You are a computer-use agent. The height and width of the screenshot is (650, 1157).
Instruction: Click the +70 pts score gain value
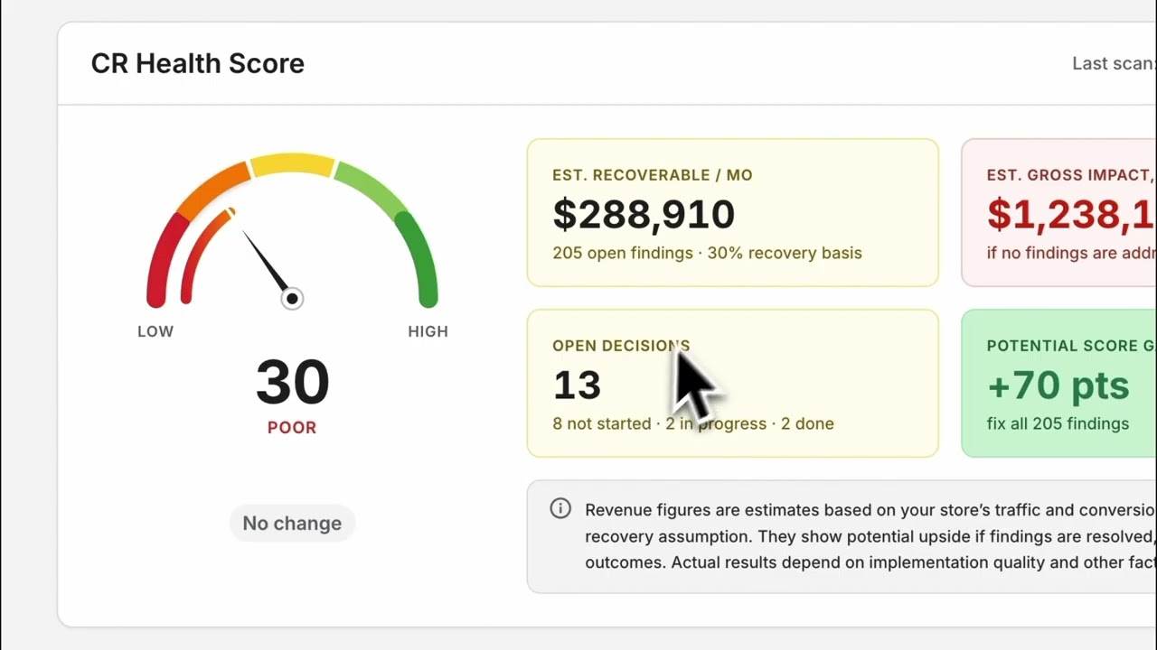1058,385
